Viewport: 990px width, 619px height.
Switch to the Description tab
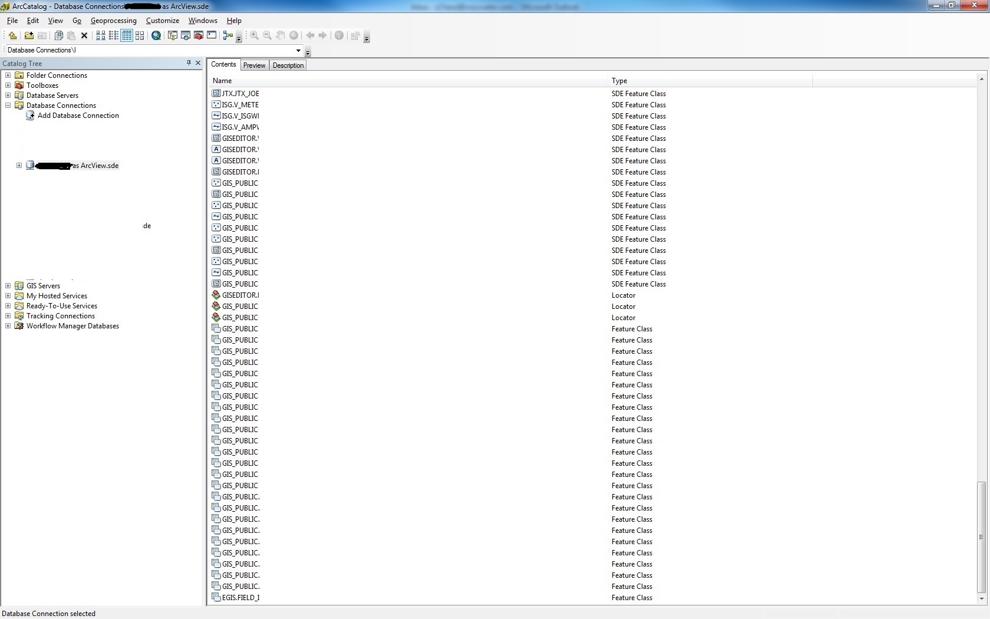[x=288, y=65]
